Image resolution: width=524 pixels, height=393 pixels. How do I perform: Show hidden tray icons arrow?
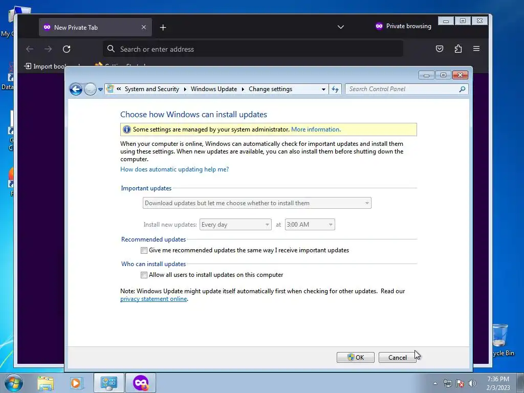(435, 383)
